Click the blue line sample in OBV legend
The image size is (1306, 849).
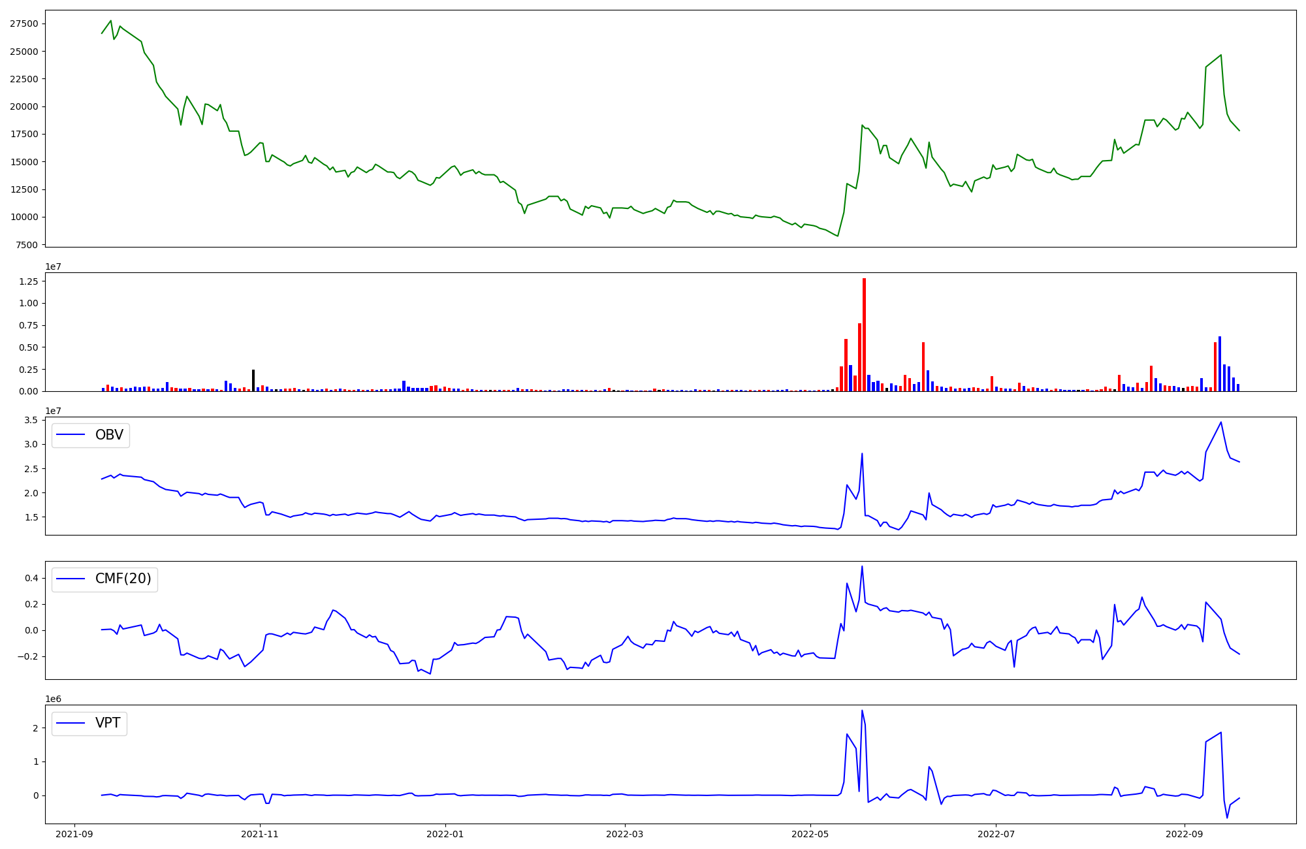(x=71, y=435)
